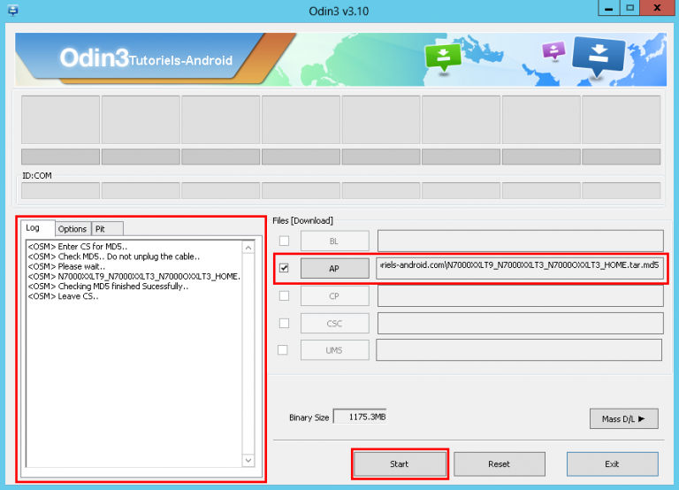Screen dimensions: 679x490
Task: Open the Mass D/L option
Action: tap(623, 418)
